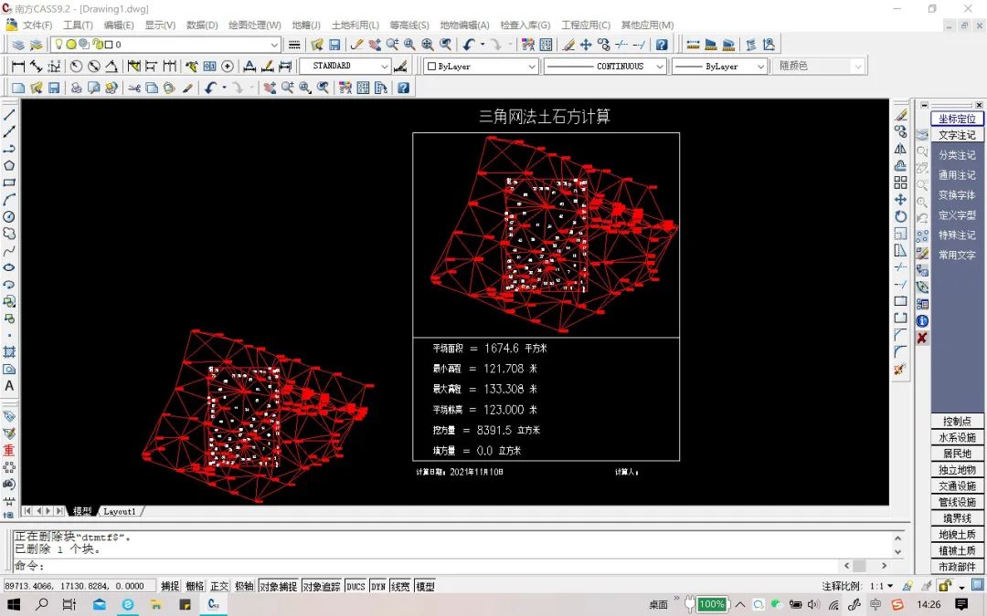Open the 工具(T) menu

pyautogui.click(x=78, y=26)
